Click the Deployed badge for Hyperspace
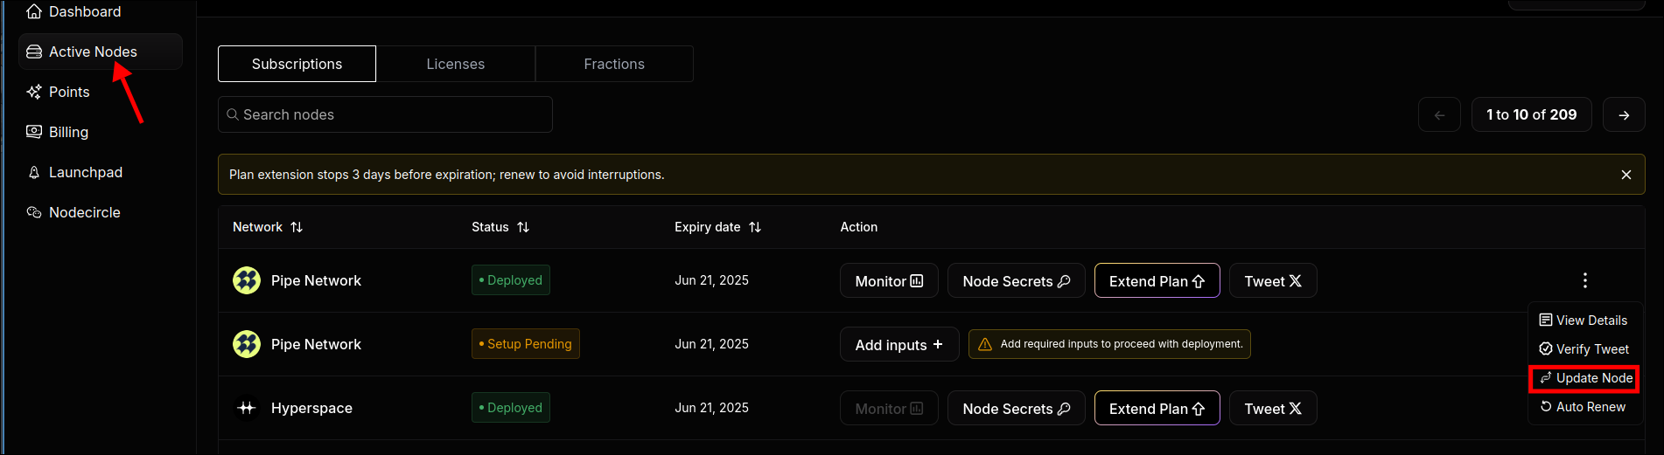1664x455 pixels. click(511, 408)
